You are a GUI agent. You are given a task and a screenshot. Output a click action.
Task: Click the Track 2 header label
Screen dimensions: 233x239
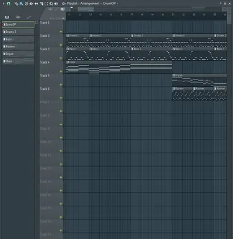click(x=45, y=36)
